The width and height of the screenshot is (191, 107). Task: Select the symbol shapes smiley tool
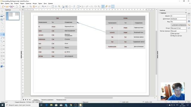2,49
